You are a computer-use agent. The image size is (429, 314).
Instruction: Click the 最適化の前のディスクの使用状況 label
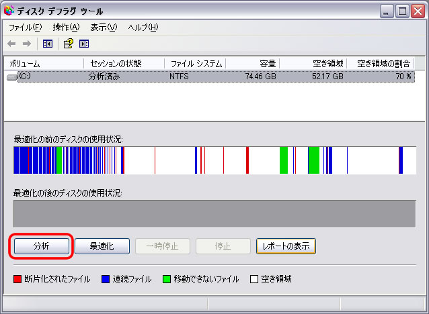(x=68, y=140)
